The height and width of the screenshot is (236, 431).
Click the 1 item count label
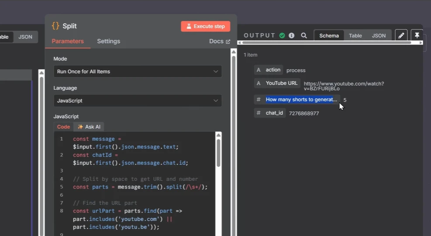point(250,55)
